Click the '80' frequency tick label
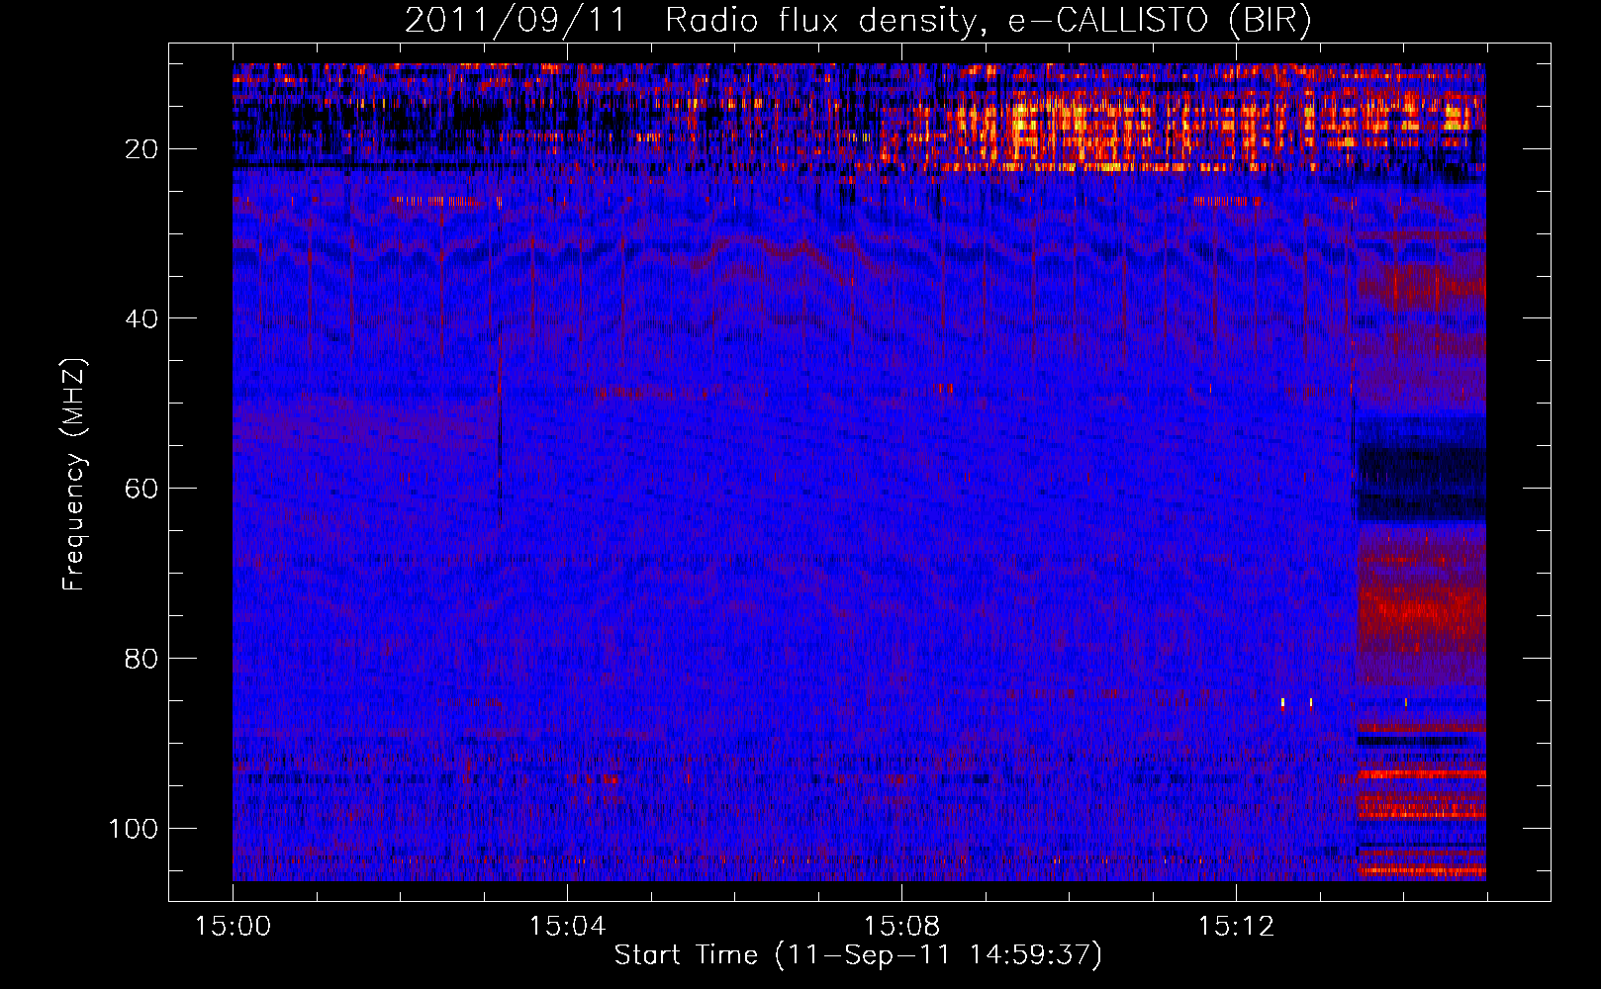1601x989 pixels. click(142, 659)
